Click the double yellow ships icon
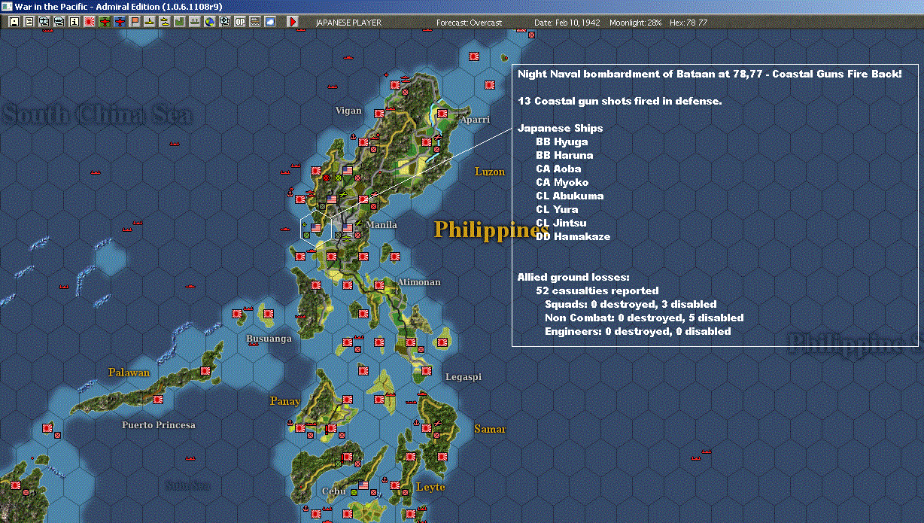Viewport: 924px width, 523px height. tap(165, 22)
